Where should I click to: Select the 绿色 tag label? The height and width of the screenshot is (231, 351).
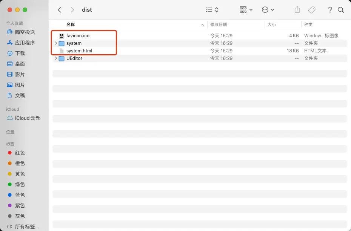pos(20,185)
